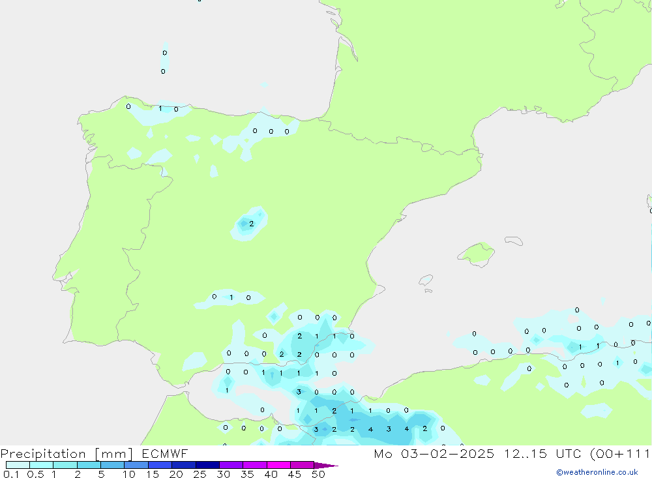Screen dimensions: 652x478
Task: Pick the 20–25 mm legend color swatch
Action: tap(184, 465)
